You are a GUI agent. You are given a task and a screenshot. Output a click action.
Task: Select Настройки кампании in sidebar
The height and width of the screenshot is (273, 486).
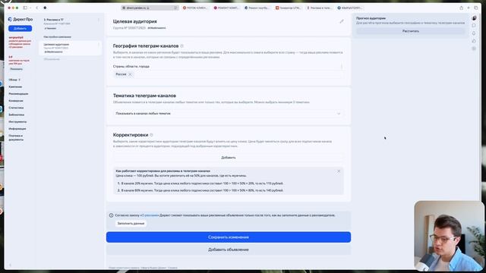click(x=58, y=37)
